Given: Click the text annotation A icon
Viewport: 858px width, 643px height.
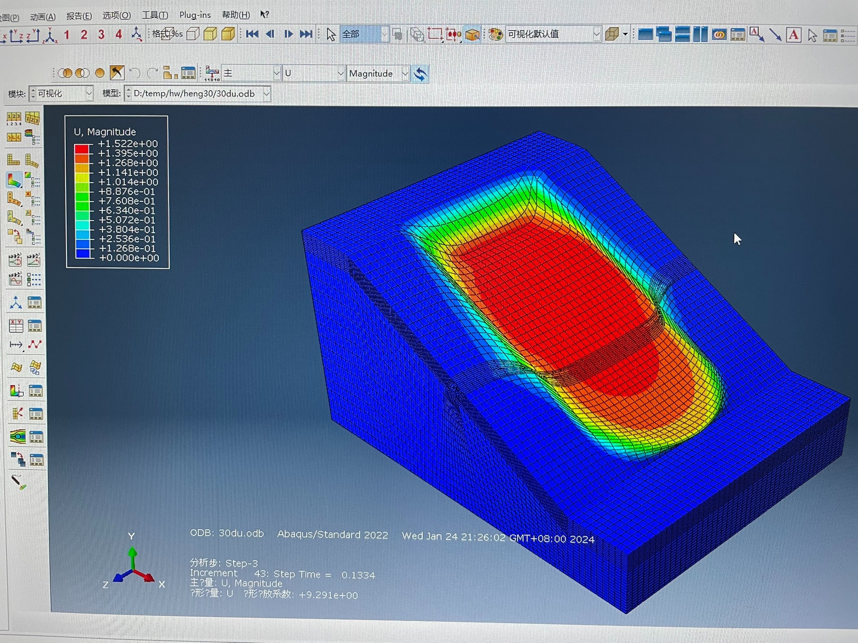Looking at the screenshot, I should pos(794,35).
